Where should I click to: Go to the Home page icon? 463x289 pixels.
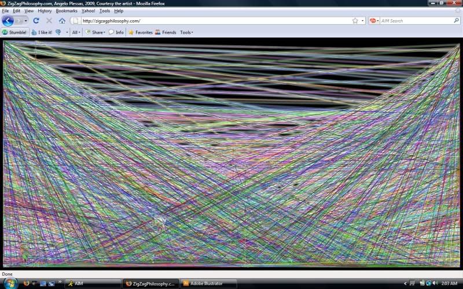tap(62, 21)
